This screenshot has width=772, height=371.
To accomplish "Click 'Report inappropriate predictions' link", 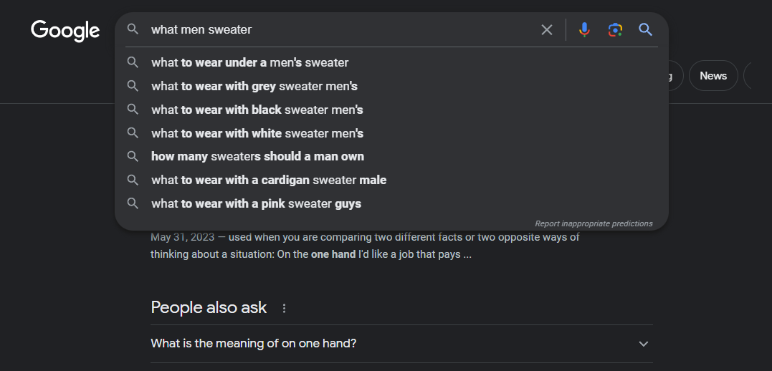I will [594, 223].
